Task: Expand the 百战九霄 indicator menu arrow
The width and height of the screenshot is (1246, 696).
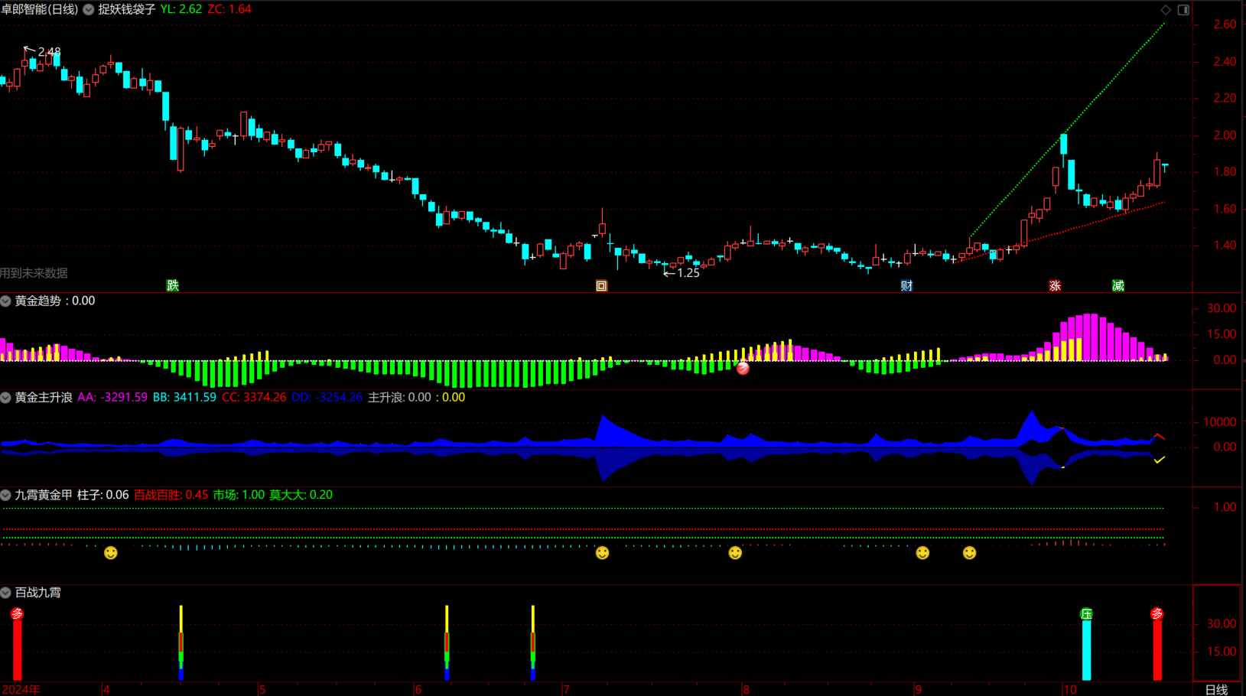Action: click(x=6, y=593)
